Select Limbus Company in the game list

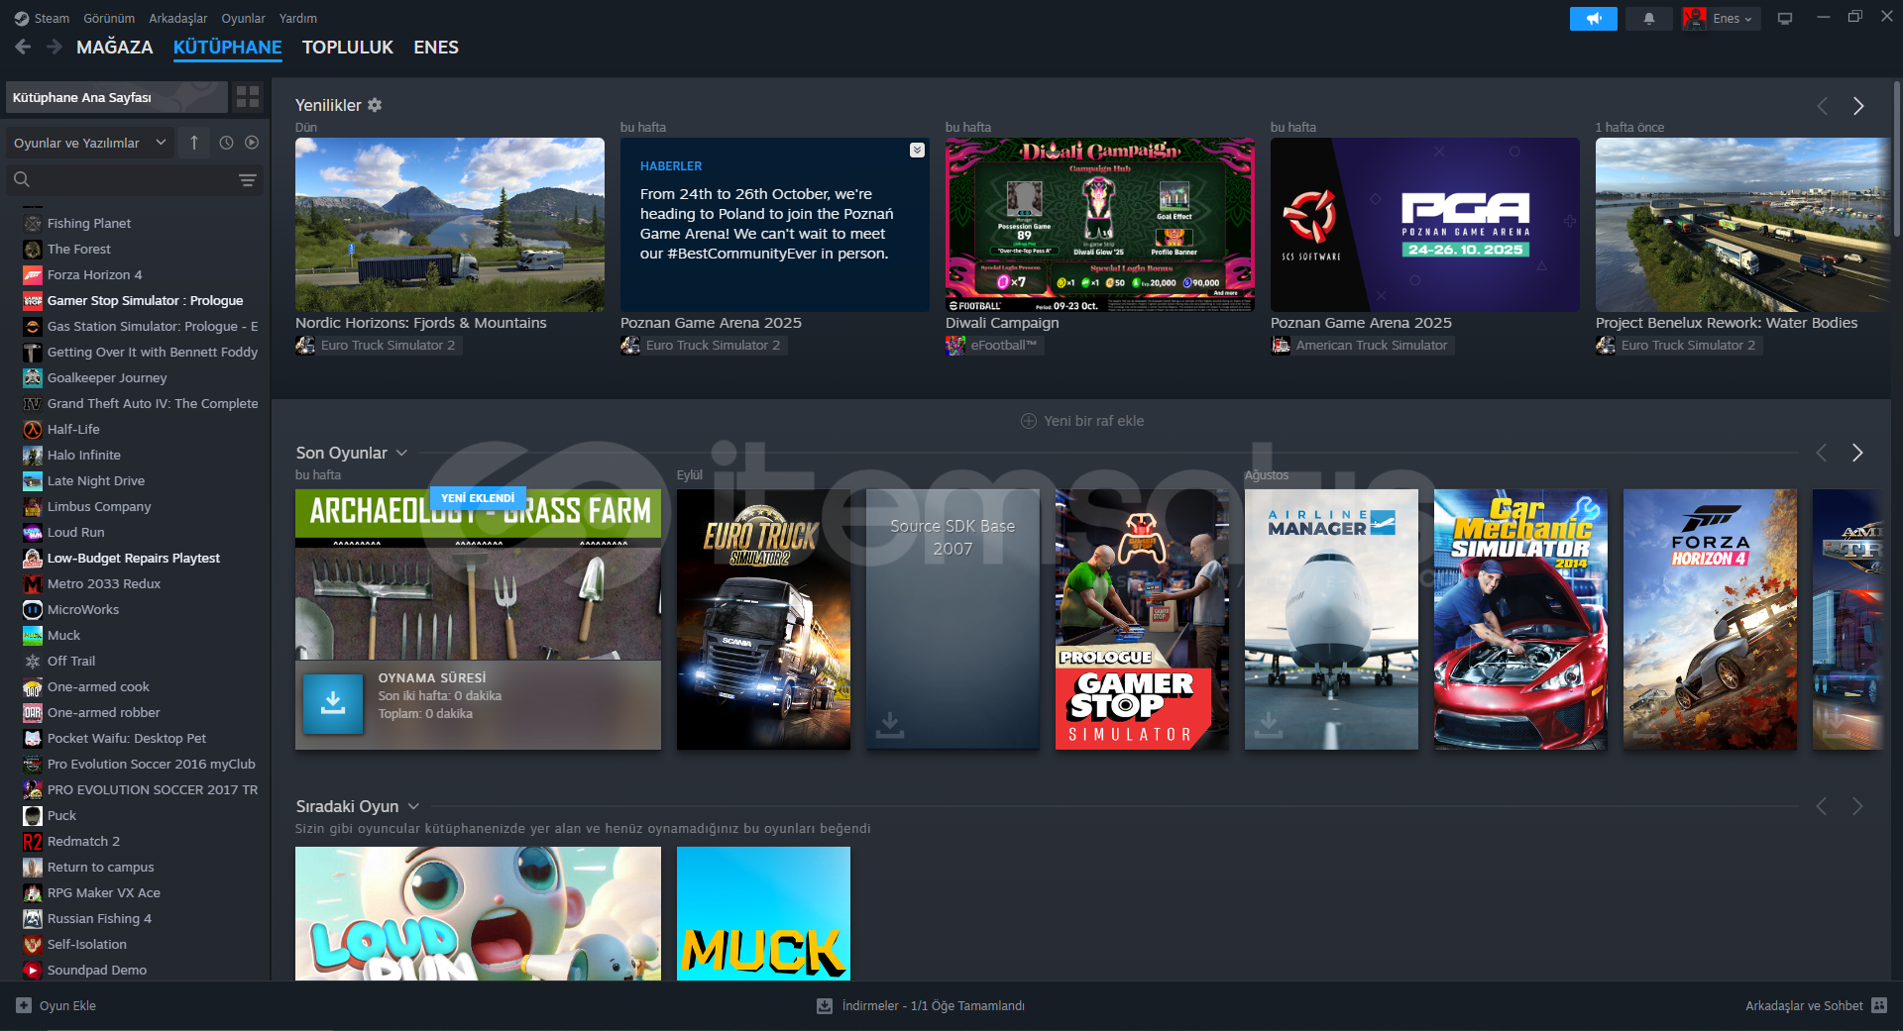coord(99,506)
